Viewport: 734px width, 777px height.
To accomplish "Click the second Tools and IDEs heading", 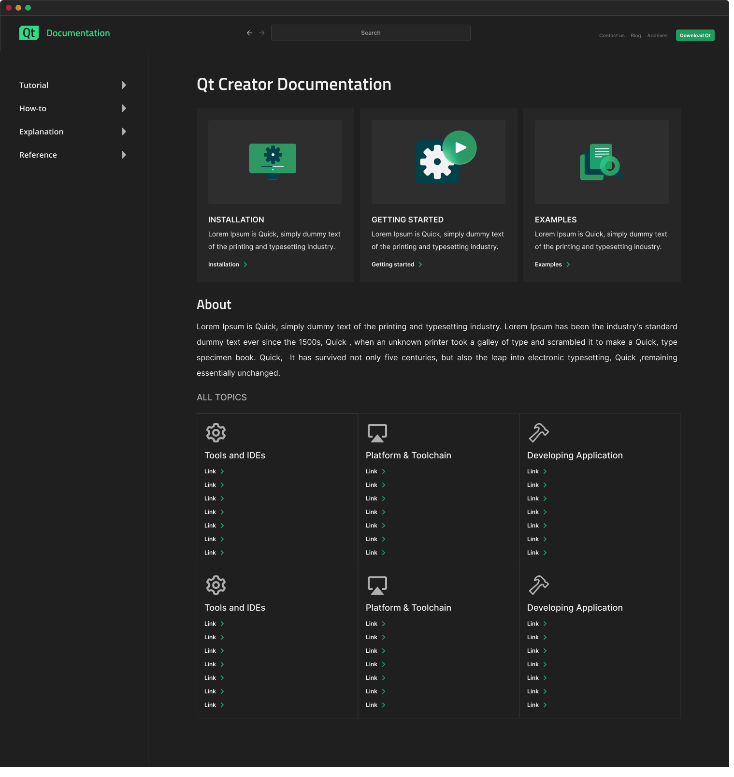I will point(235,608).
